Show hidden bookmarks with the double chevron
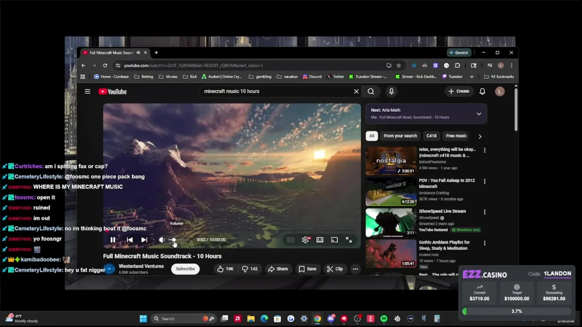This screenshot has width=582, height=327. 472,77
